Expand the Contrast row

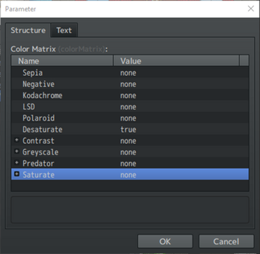coord(17,140)
